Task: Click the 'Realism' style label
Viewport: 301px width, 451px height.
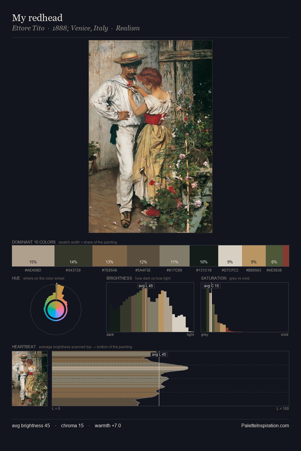Action: (x=128, y=28)
